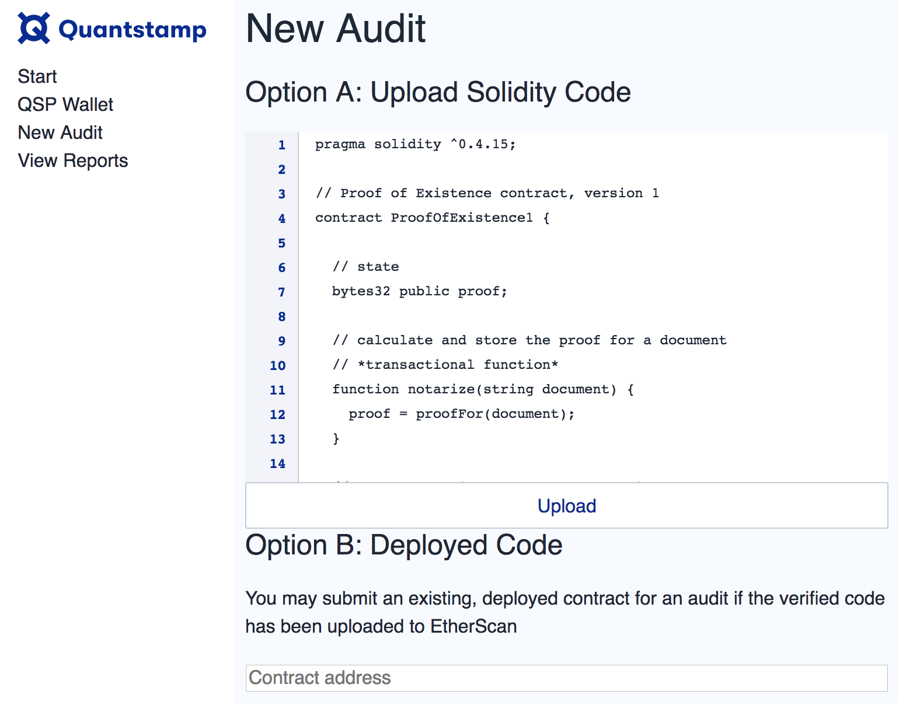Click the Quantstamp logo icon
899x705 pixels.
point(34,28)
